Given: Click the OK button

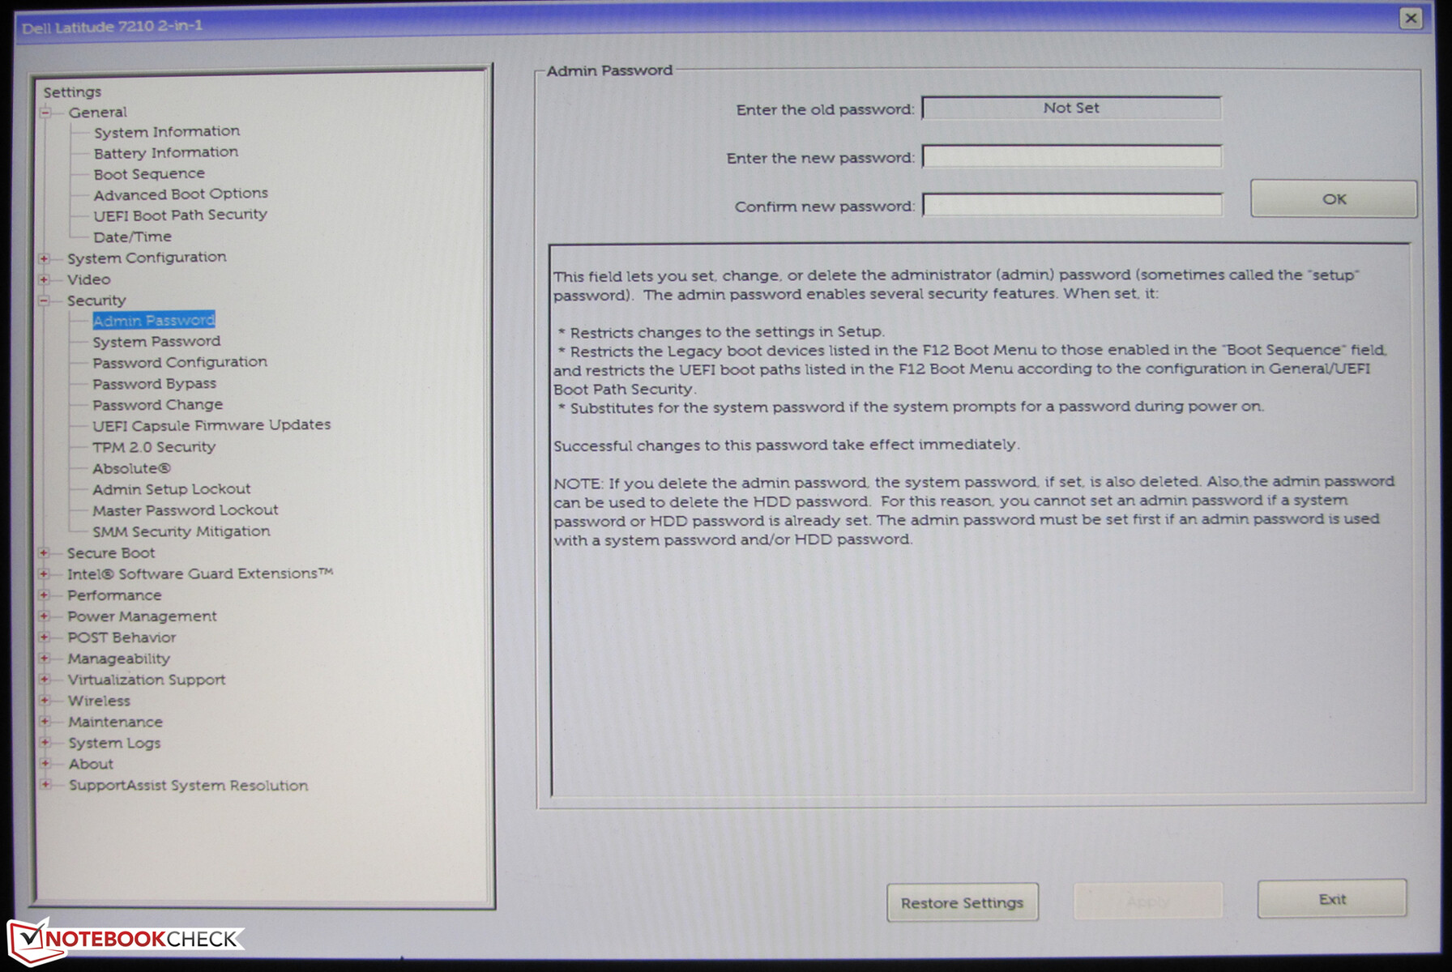Looking at the screenshot, I should point(1334,198).
